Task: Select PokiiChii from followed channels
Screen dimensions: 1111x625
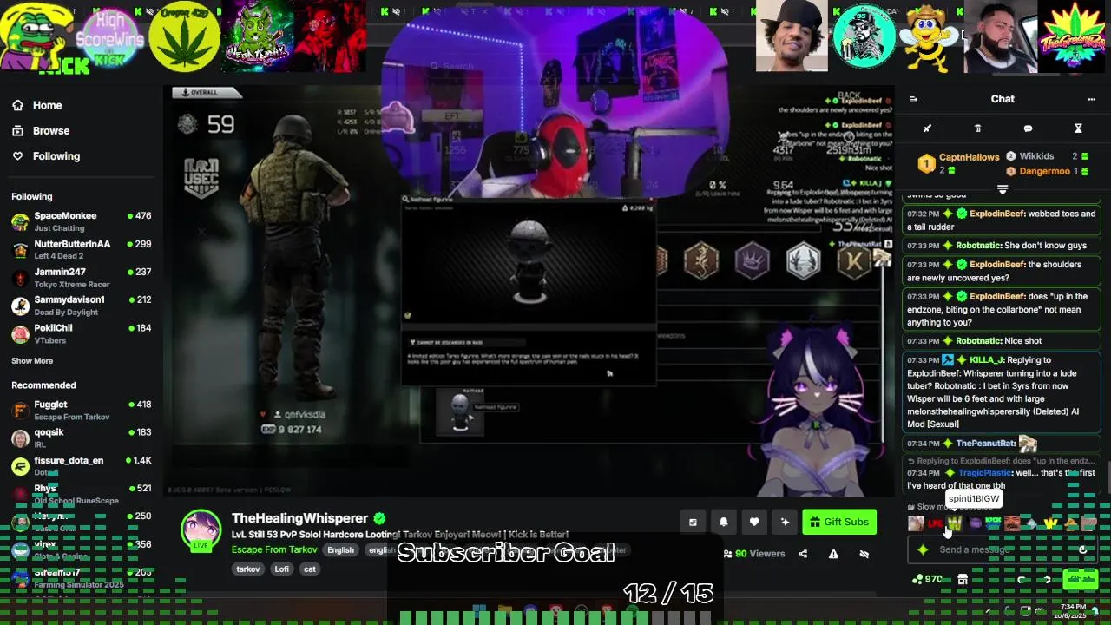Action: (x=81, y=334)
